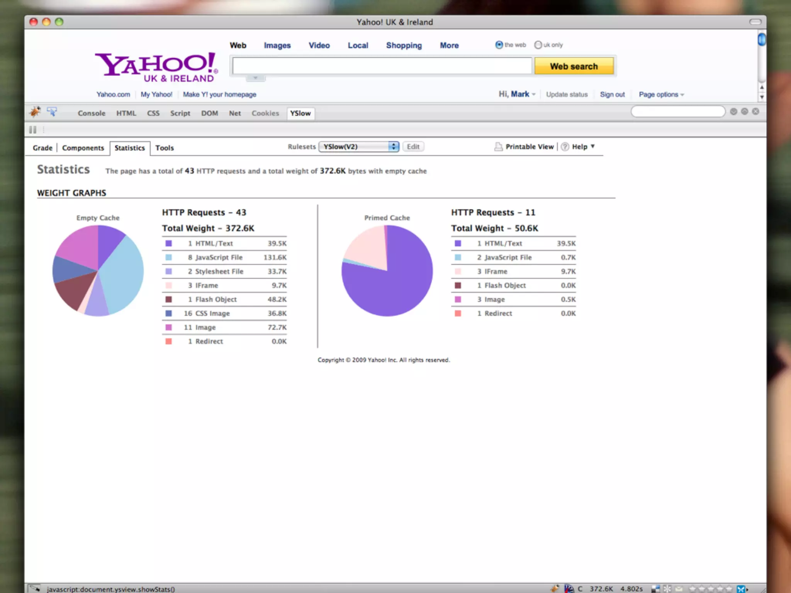Switch to the Components tab

83,148
